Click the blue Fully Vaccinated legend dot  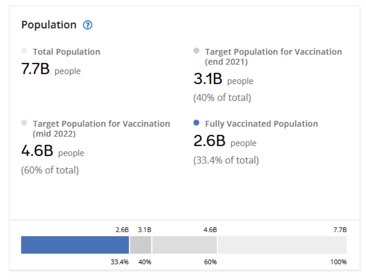pyautogui.click(x=196, y=123)
